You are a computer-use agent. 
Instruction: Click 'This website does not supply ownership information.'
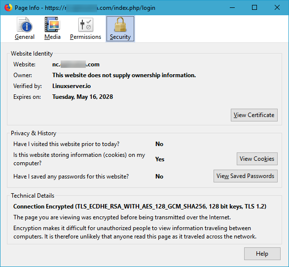124,75
